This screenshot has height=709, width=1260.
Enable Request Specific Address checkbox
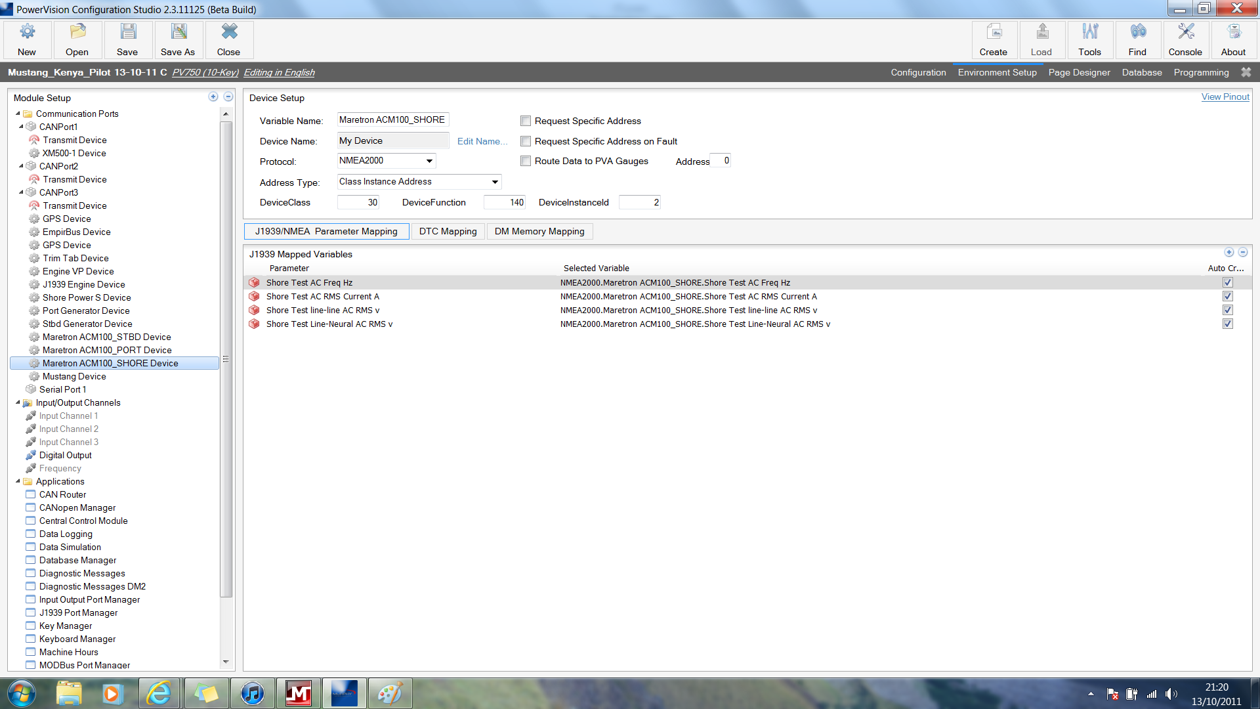click(x=525, y=119)
